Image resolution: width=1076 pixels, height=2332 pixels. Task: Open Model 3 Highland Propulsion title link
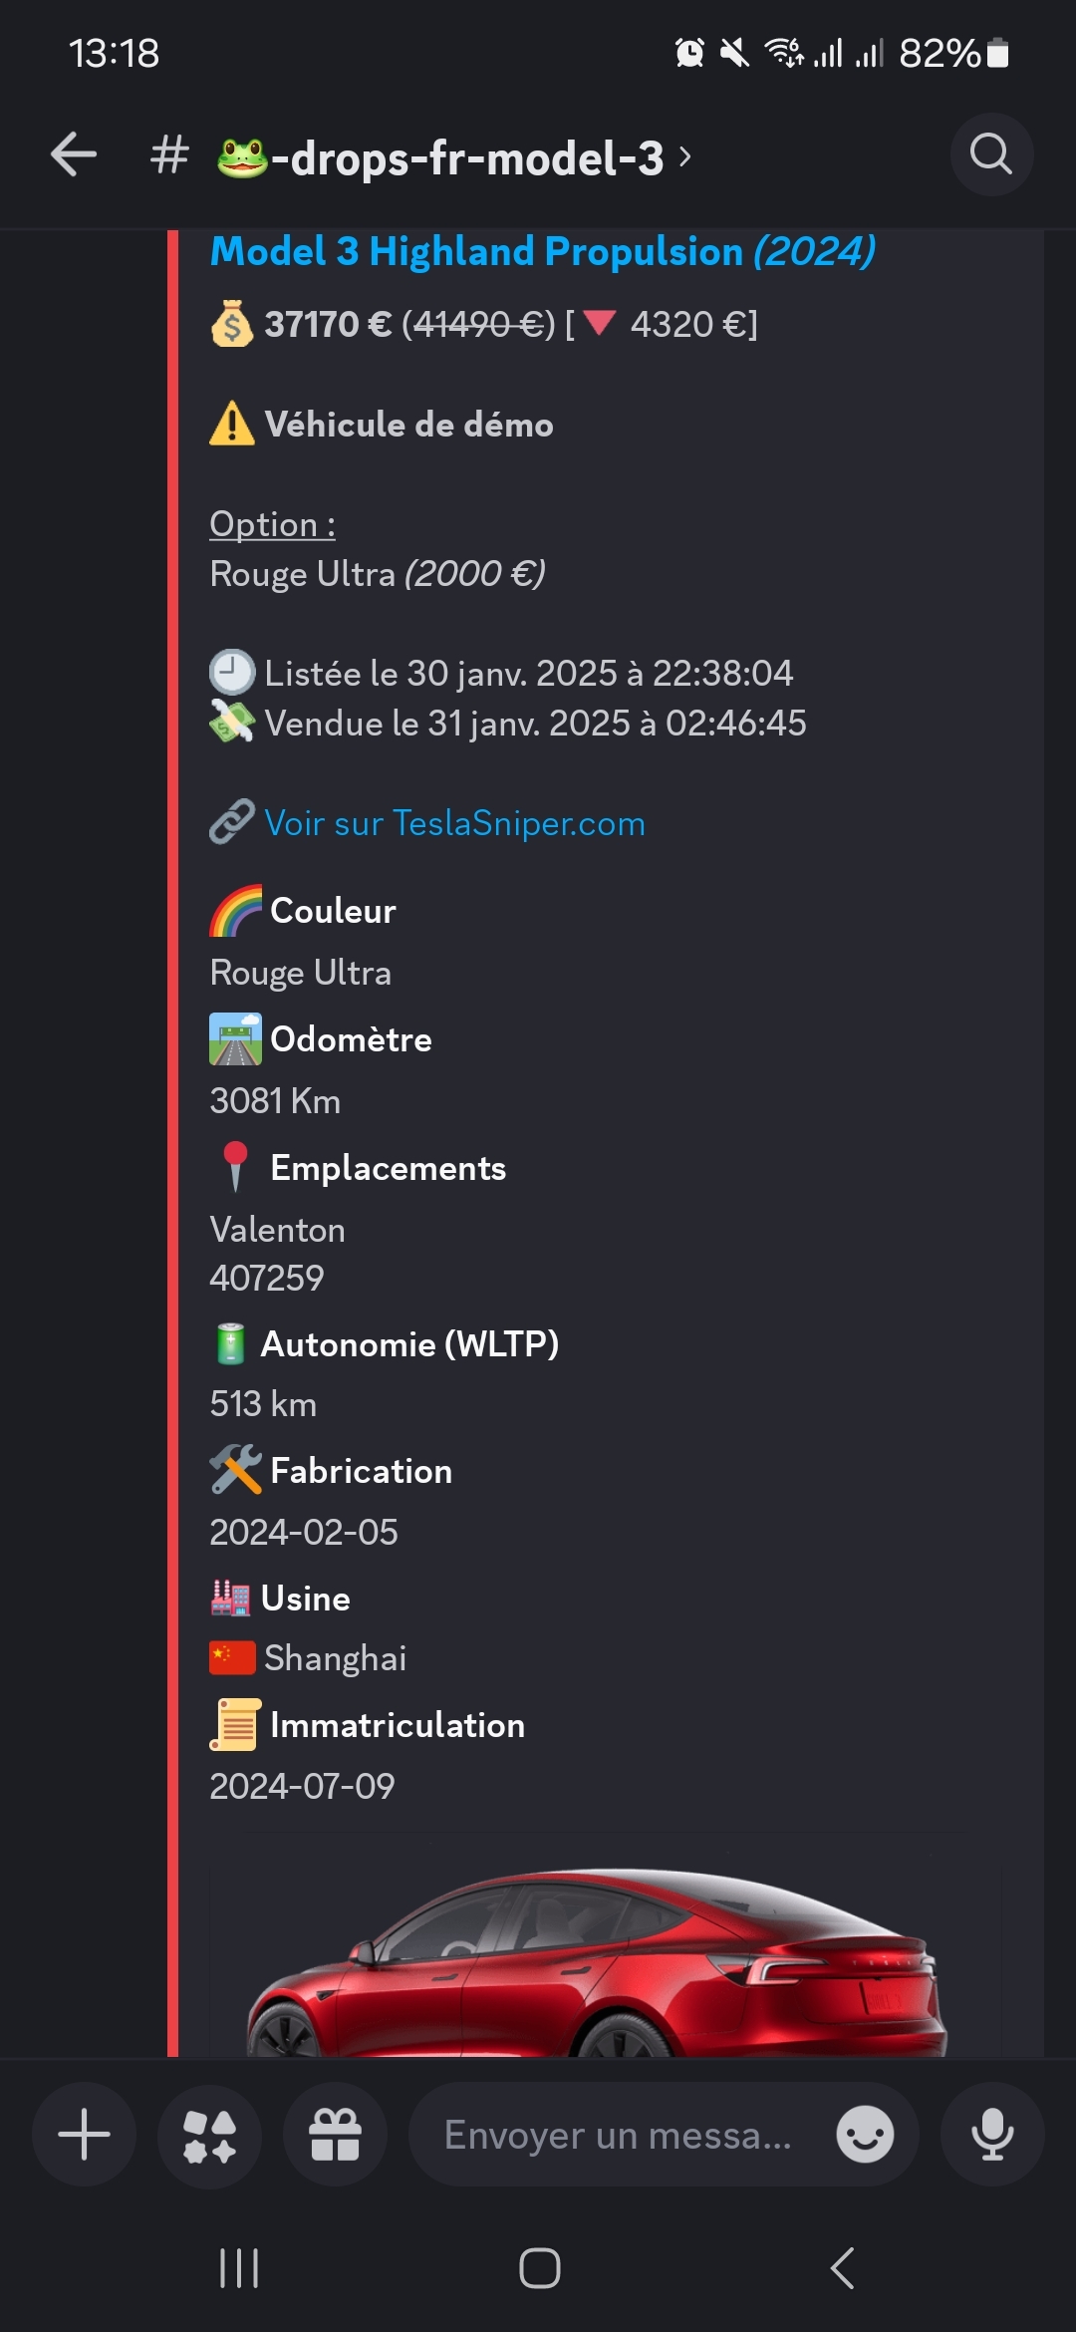click(x=543, y=251)
